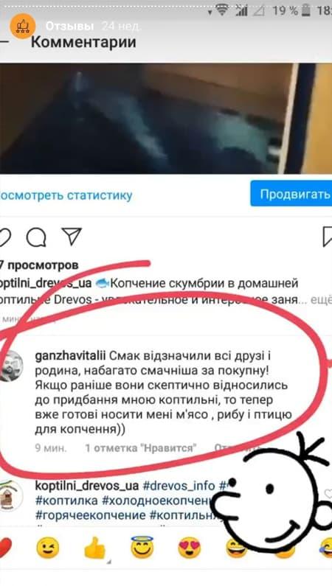This screenshot has width=332, height=586.
Task: Insert the red heart emoji
Action: pos(4,548)
